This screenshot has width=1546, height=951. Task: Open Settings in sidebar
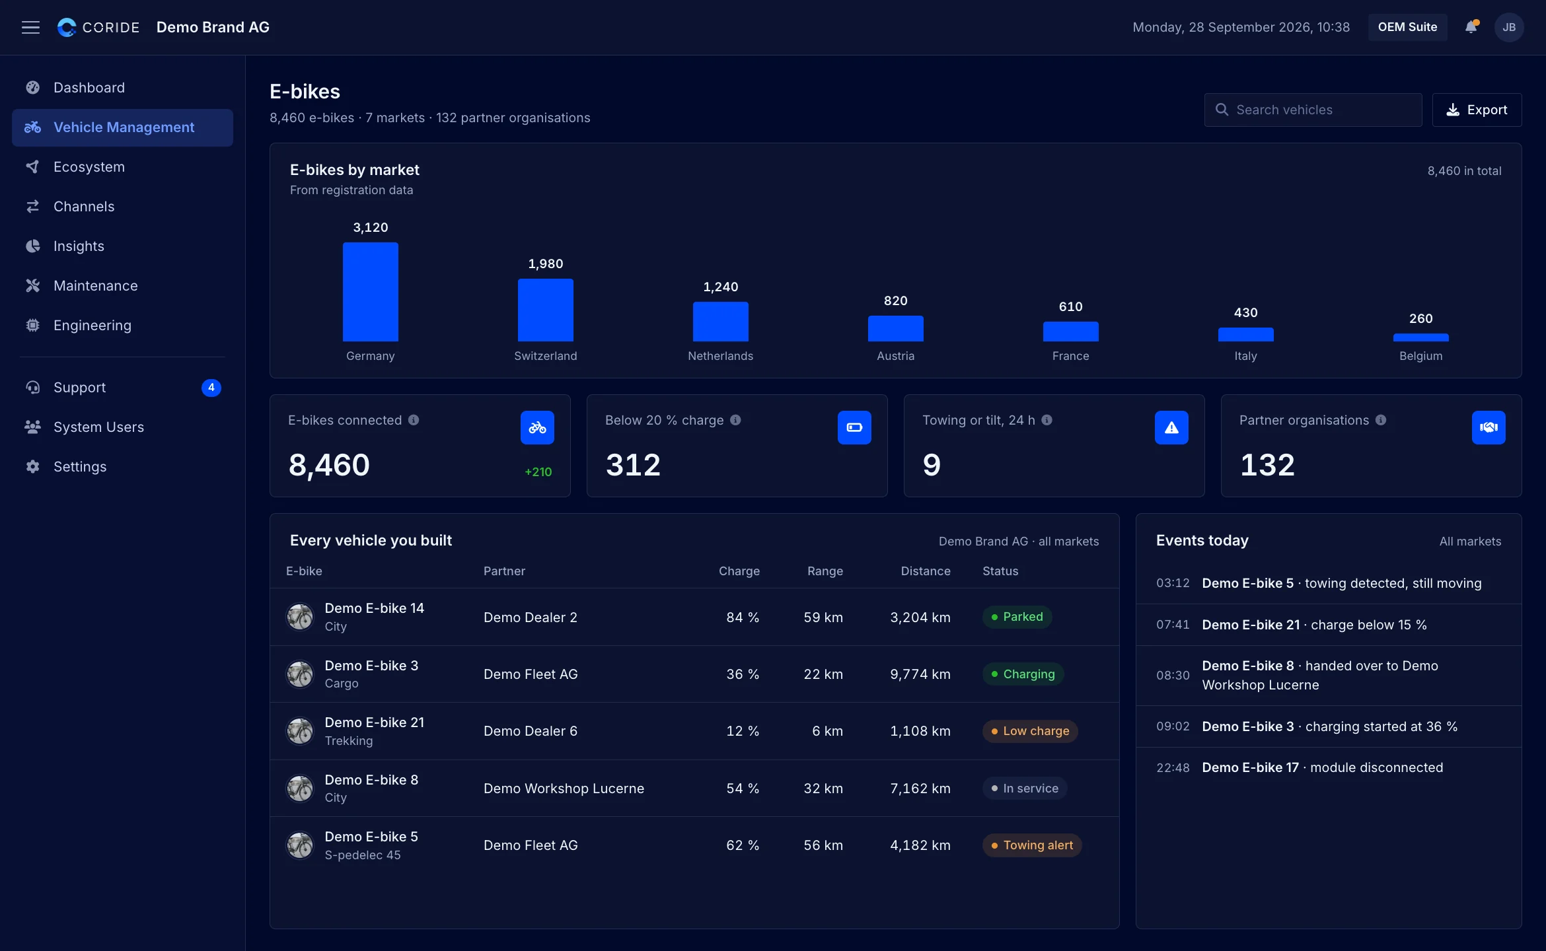[122, 467]
